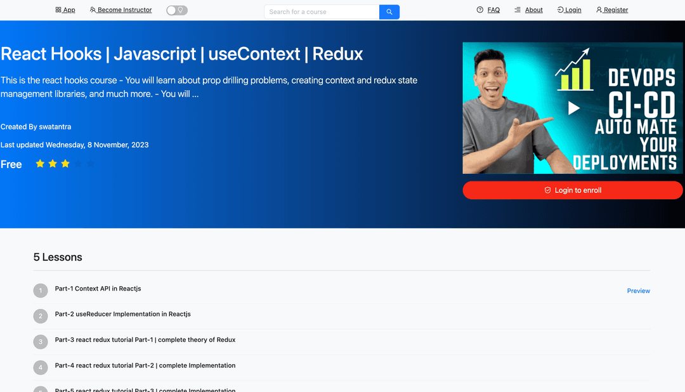Select the first rating star

coord(40,164)
